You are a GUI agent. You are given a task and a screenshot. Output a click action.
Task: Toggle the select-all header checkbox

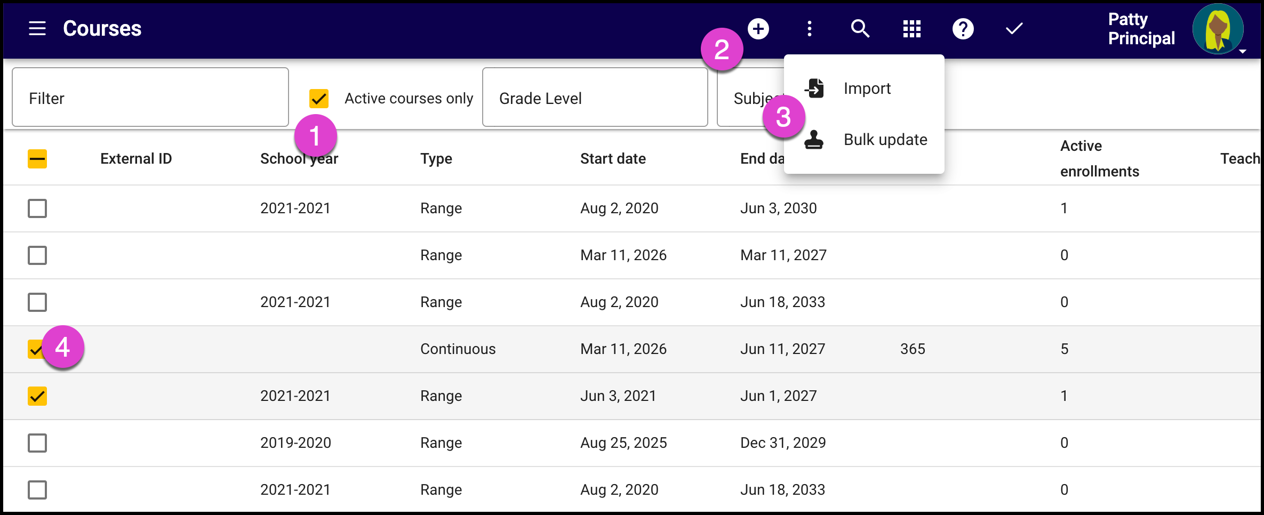[x=37, y=159]
